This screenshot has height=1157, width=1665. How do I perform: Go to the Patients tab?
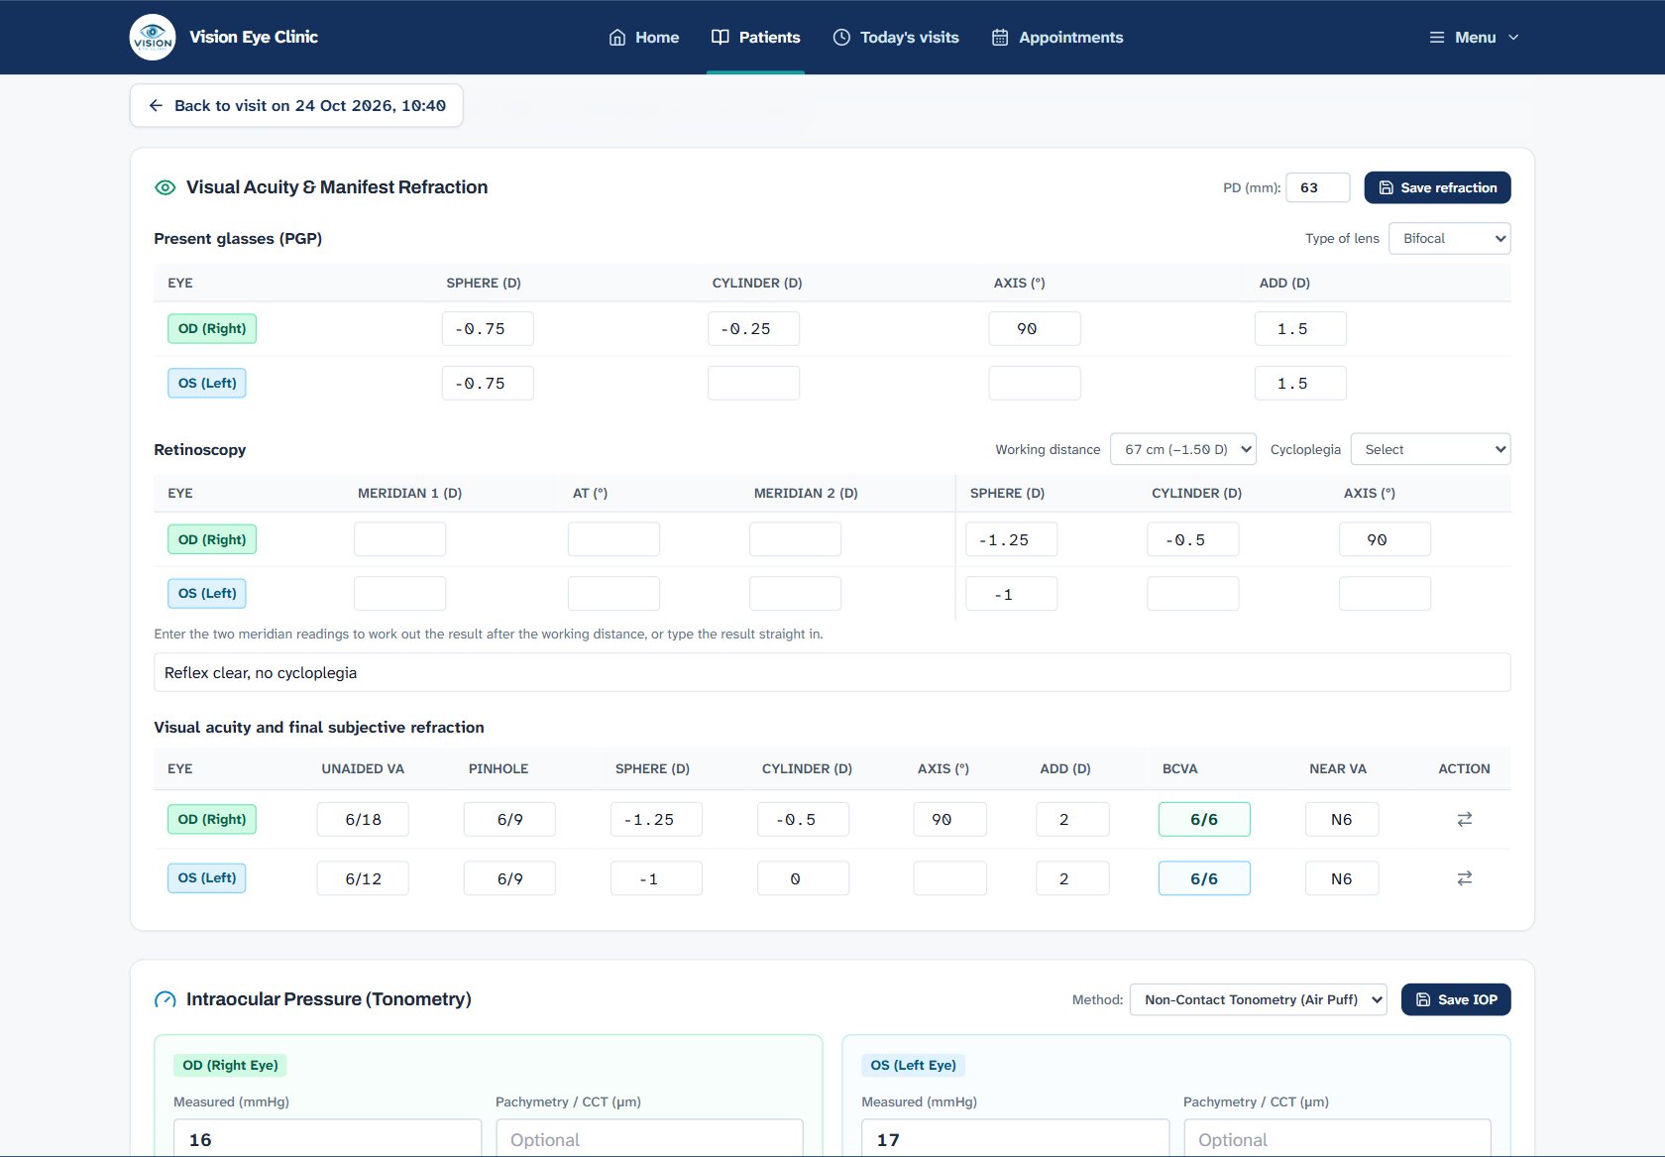pyautogui.click(x=755, y=38)
